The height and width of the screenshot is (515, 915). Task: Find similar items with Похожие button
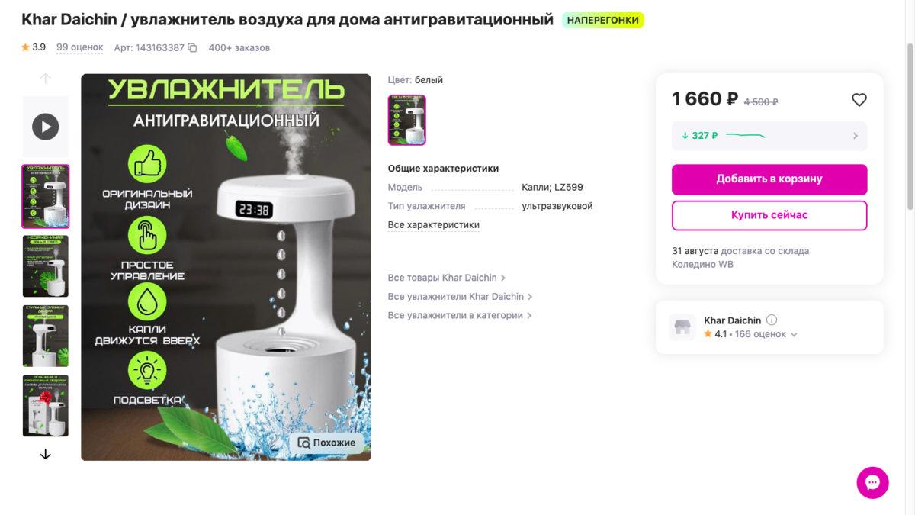tap(327, 443)
